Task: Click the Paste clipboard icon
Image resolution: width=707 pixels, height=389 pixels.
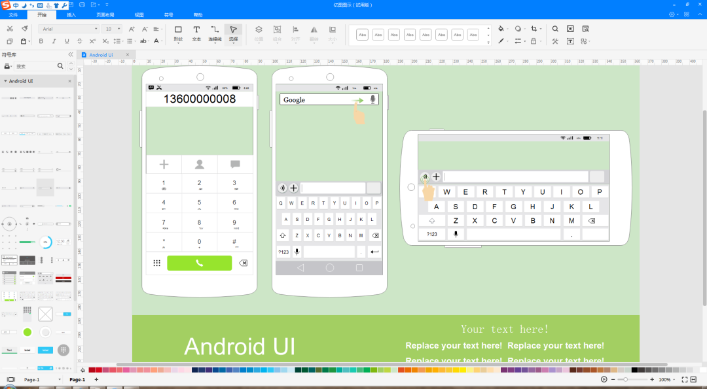Action: point(24,41)
